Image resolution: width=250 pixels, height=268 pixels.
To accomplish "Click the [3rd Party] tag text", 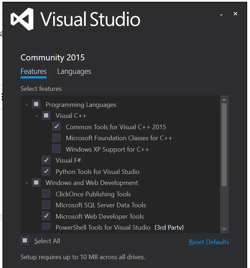I will pyautogui.click(x=169, y=228).
